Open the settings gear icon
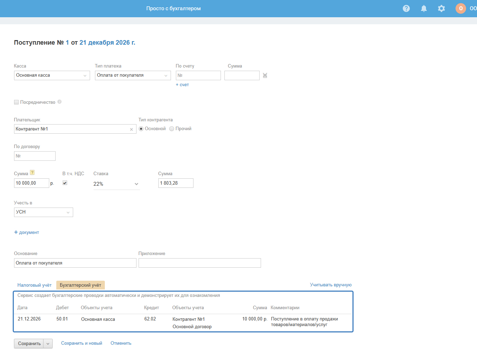 441,8
